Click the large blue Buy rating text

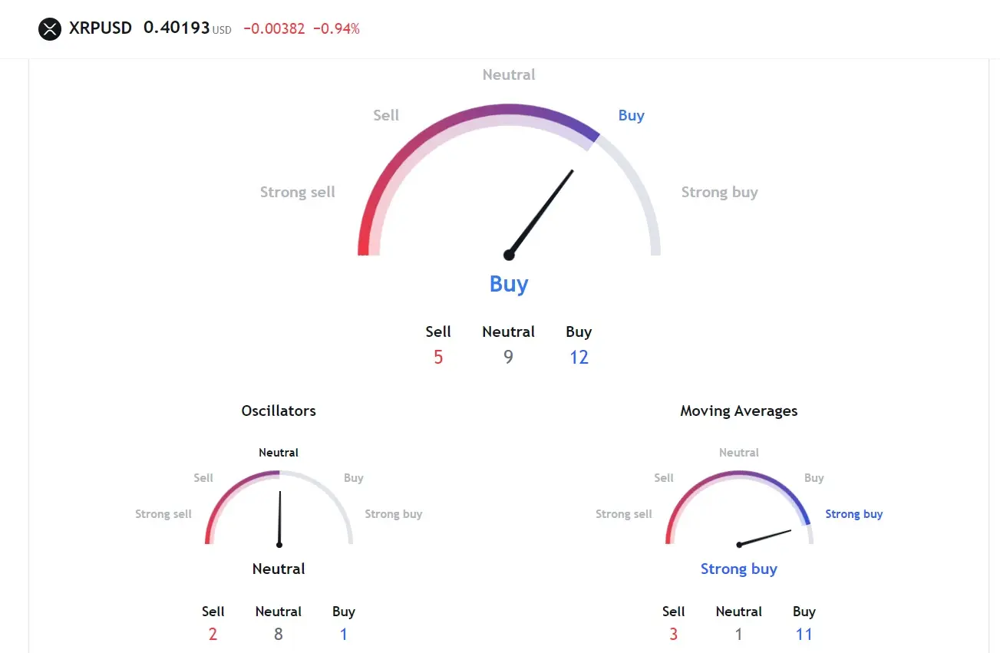(x=509, y=284)
